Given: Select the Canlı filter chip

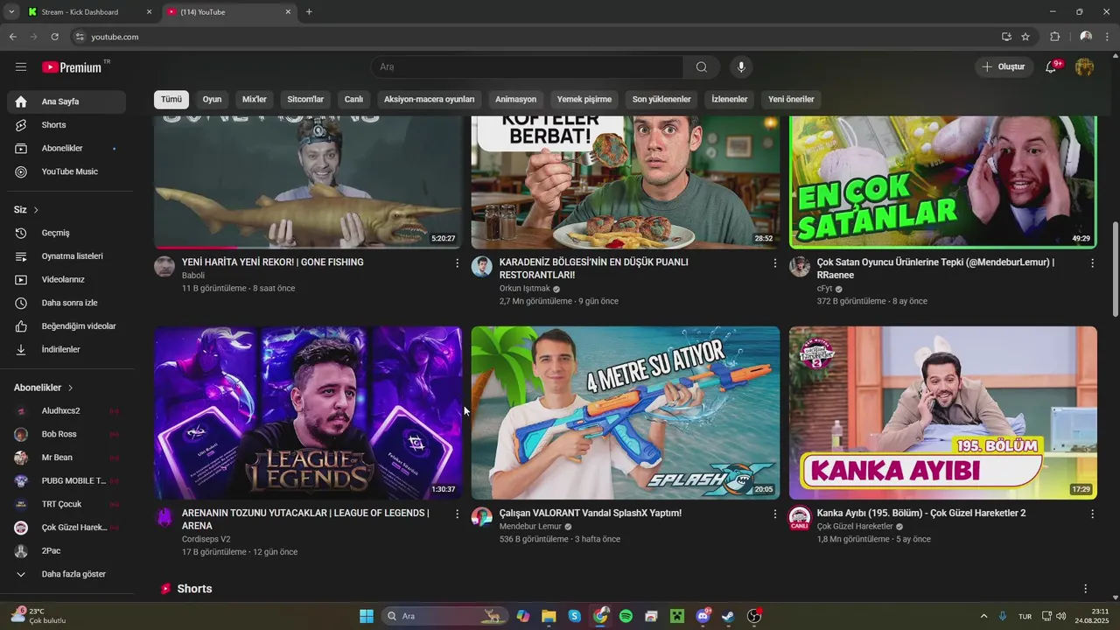Looking at the screenshot, I should [x=353, y=100].
